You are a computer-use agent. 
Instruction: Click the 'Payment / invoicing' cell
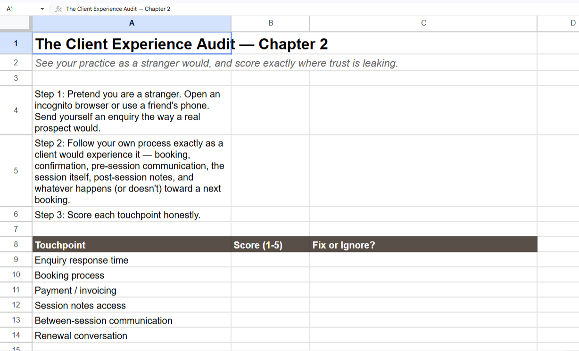[132, 290]
